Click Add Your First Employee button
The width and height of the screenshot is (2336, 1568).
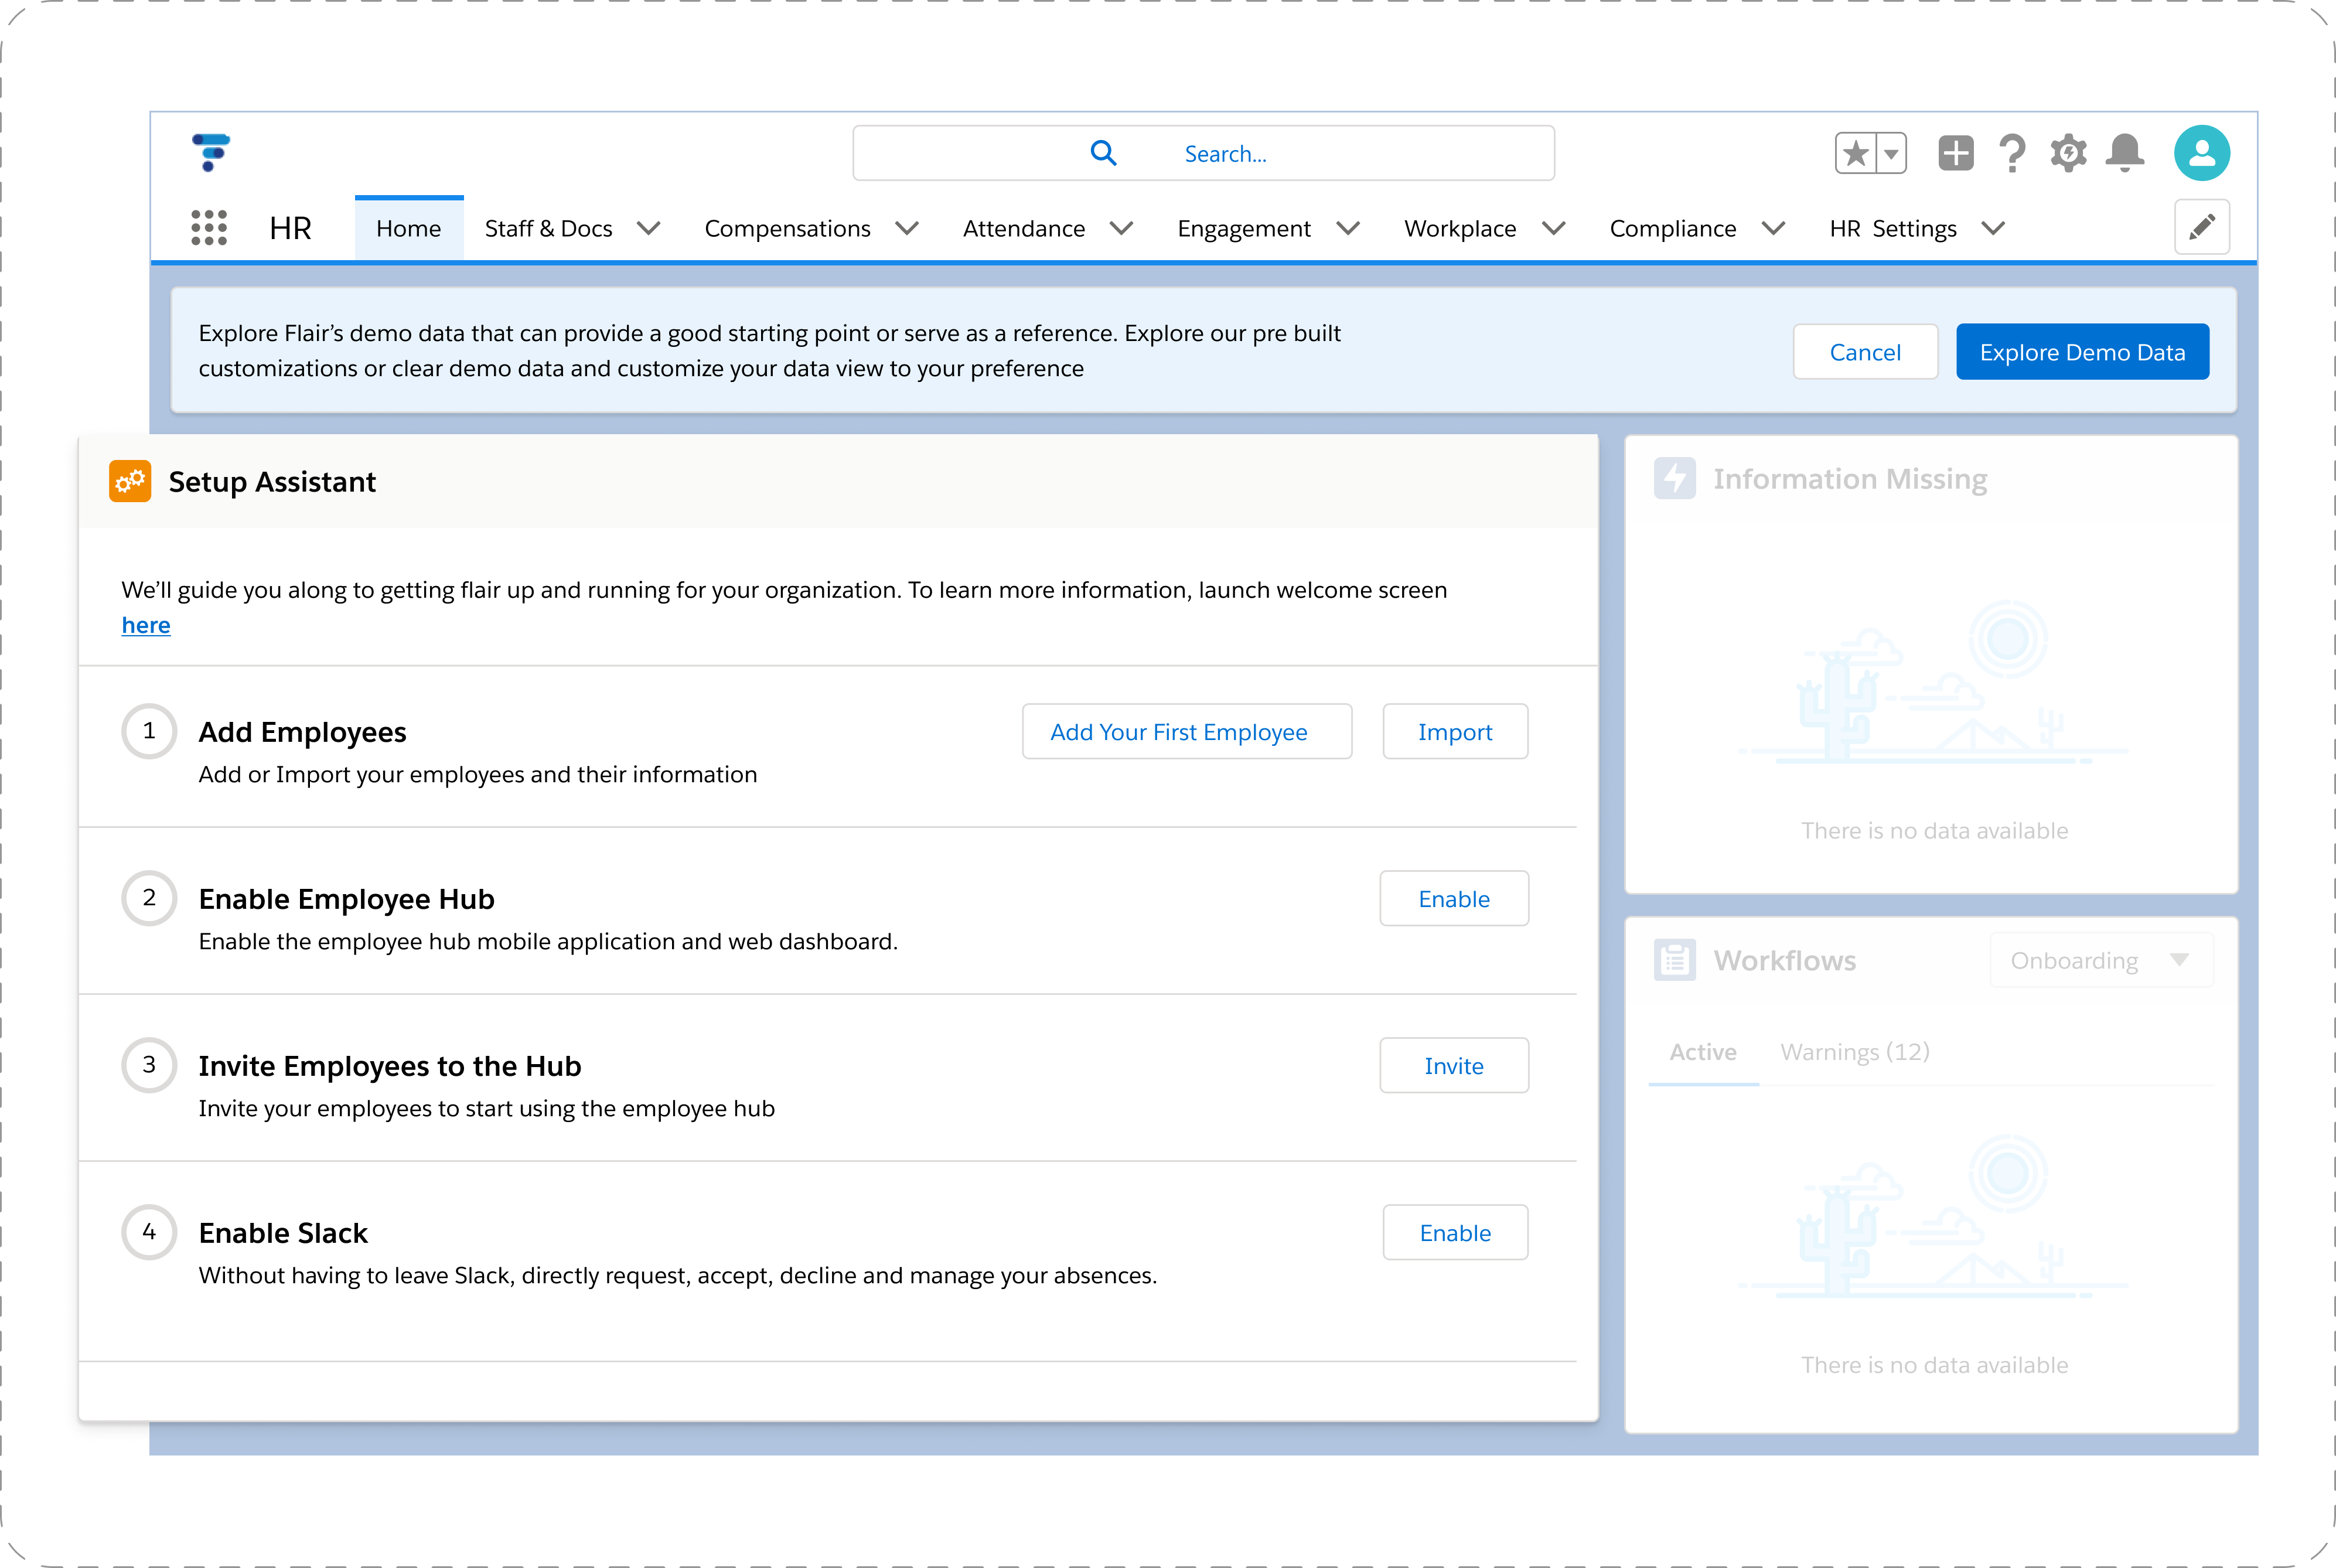pos(1186,732)
